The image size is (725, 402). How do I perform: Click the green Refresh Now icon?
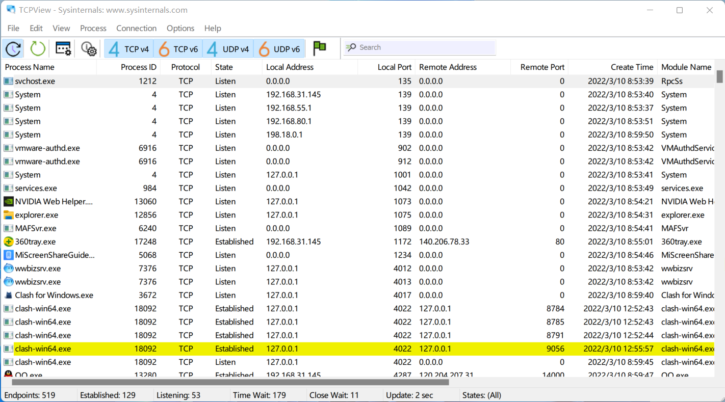[38, 49]
